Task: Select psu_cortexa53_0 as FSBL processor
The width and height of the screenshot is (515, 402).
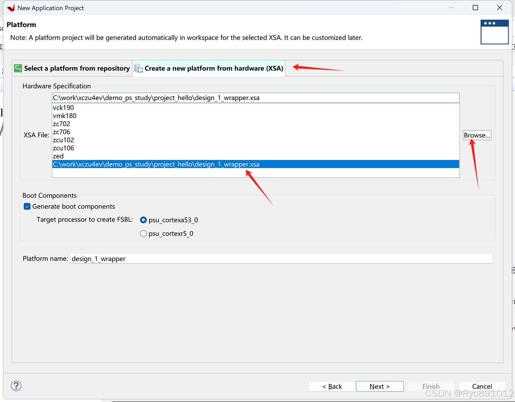Action: 143,220
